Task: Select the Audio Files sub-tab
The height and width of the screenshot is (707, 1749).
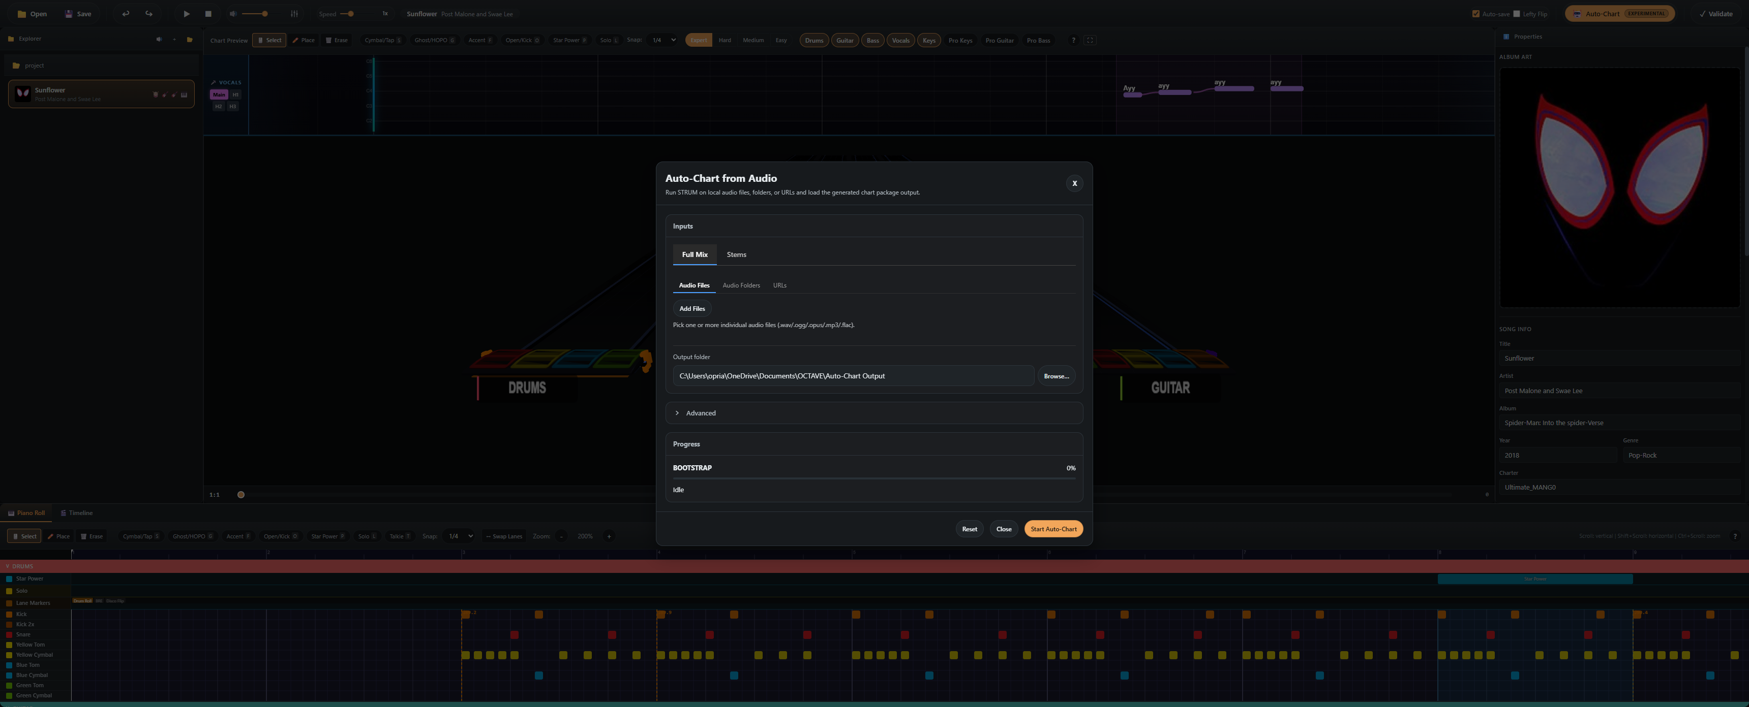Action: (x=694, y=285)
